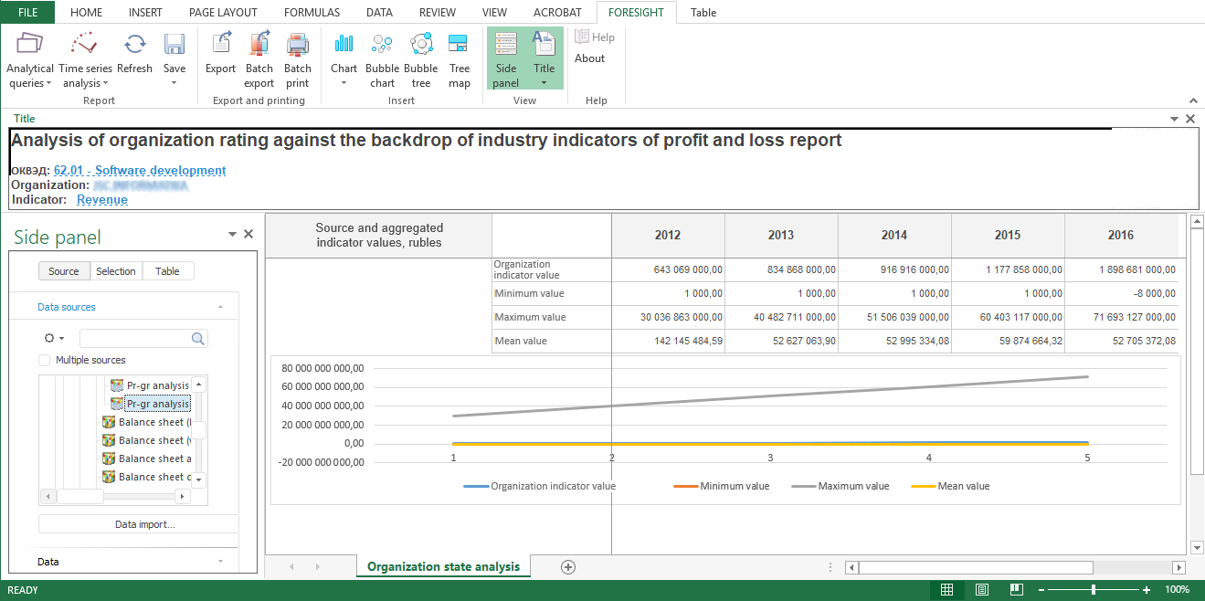This screenshot has height=601, width=1205.
Task: Switch to the Selection tab in side panel
Action: [116, 271]
